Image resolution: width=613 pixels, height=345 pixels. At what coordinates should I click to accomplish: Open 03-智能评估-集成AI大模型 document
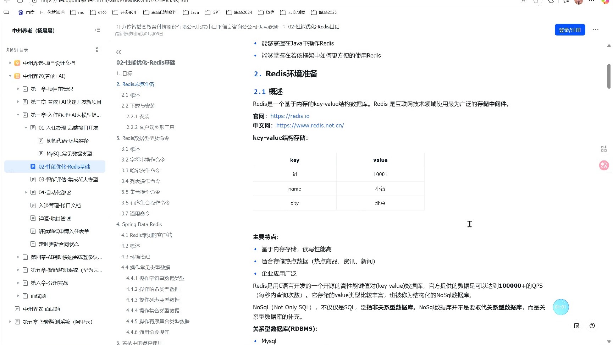(68, 180)
